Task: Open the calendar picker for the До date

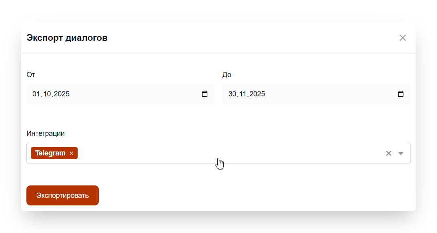Action: pyautogui.click(x=401, y=94)
